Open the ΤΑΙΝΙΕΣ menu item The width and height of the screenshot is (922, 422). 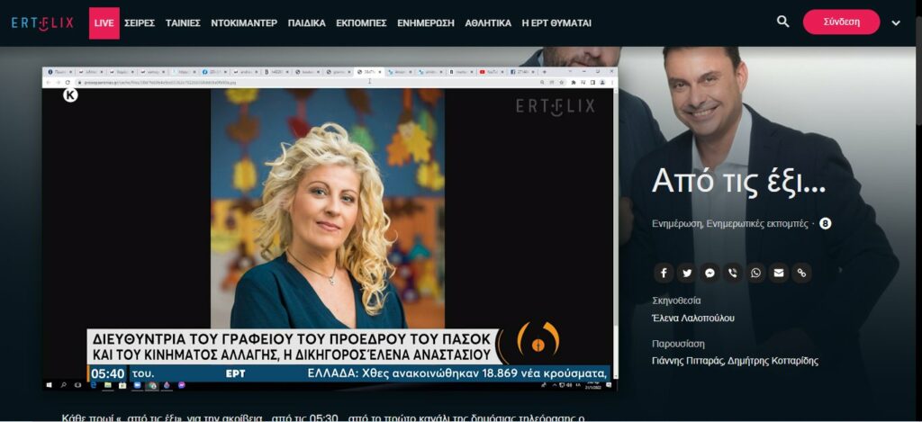coord(183,22)
